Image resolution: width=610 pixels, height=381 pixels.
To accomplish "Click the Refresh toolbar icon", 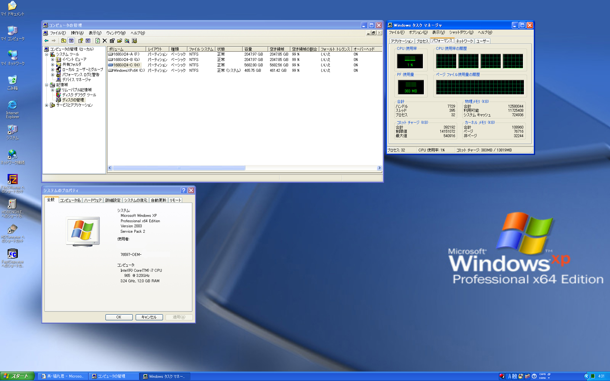I will point(98,41).
